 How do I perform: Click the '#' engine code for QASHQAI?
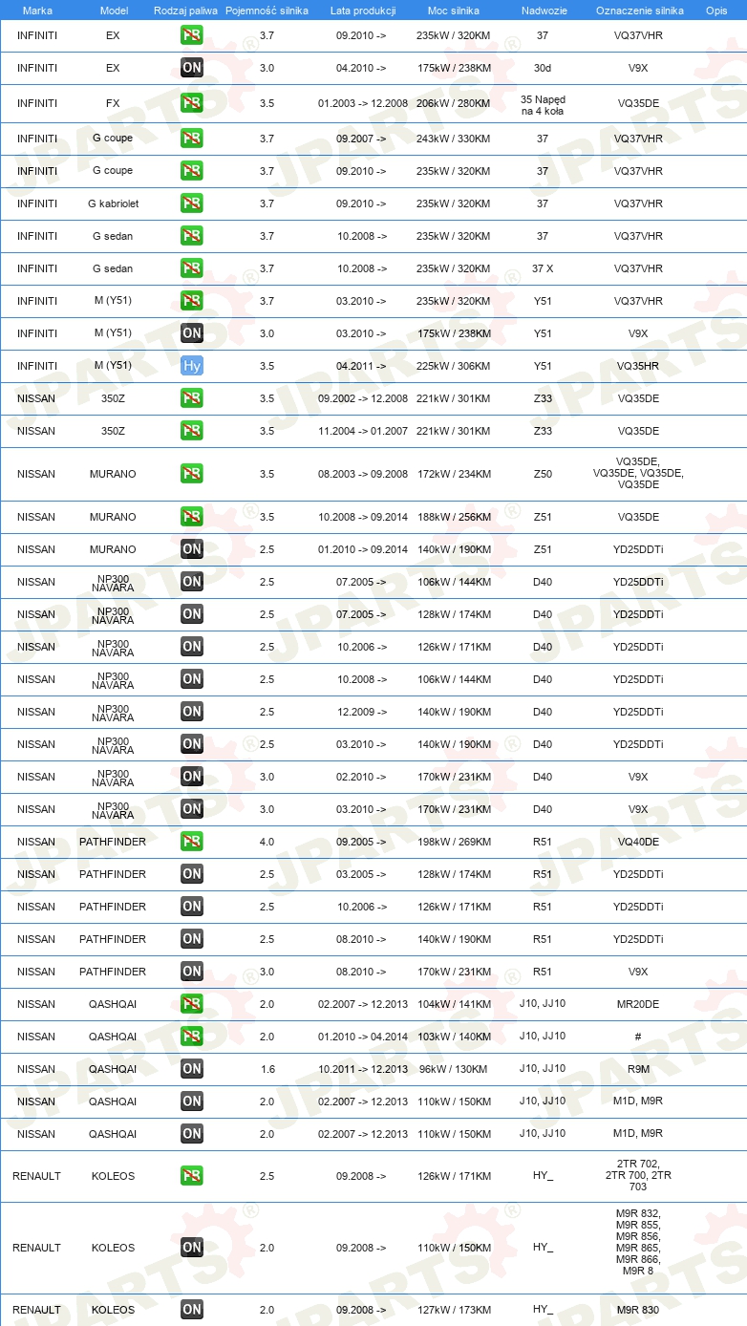tap(638, 1037)
